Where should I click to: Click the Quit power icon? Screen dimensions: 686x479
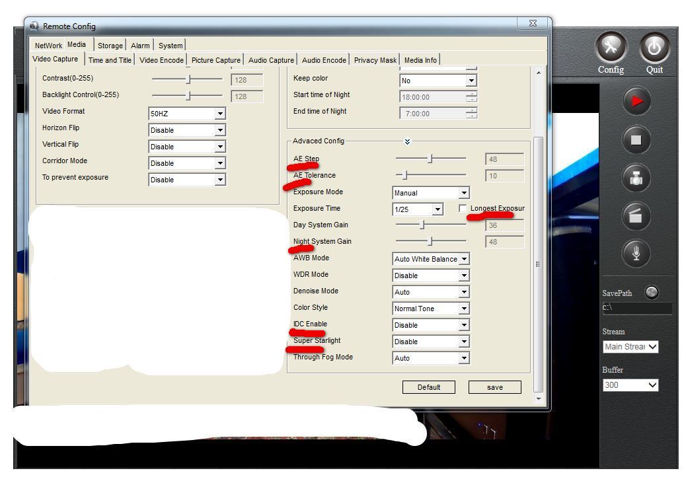[x=654, y=47]
